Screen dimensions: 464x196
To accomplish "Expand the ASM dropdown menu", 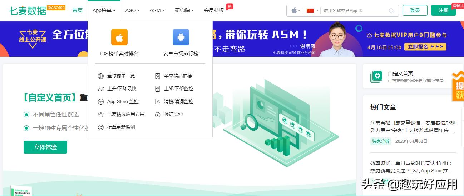I will click(157, 10).
